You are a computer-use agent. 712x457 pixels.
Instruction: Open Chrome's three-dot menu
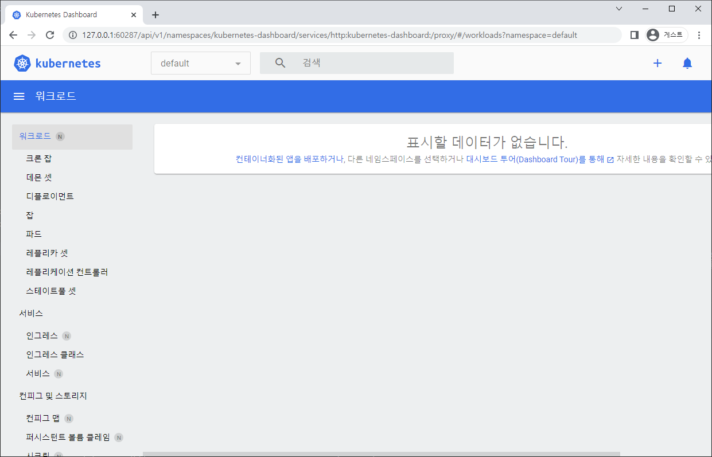(699, 35)
